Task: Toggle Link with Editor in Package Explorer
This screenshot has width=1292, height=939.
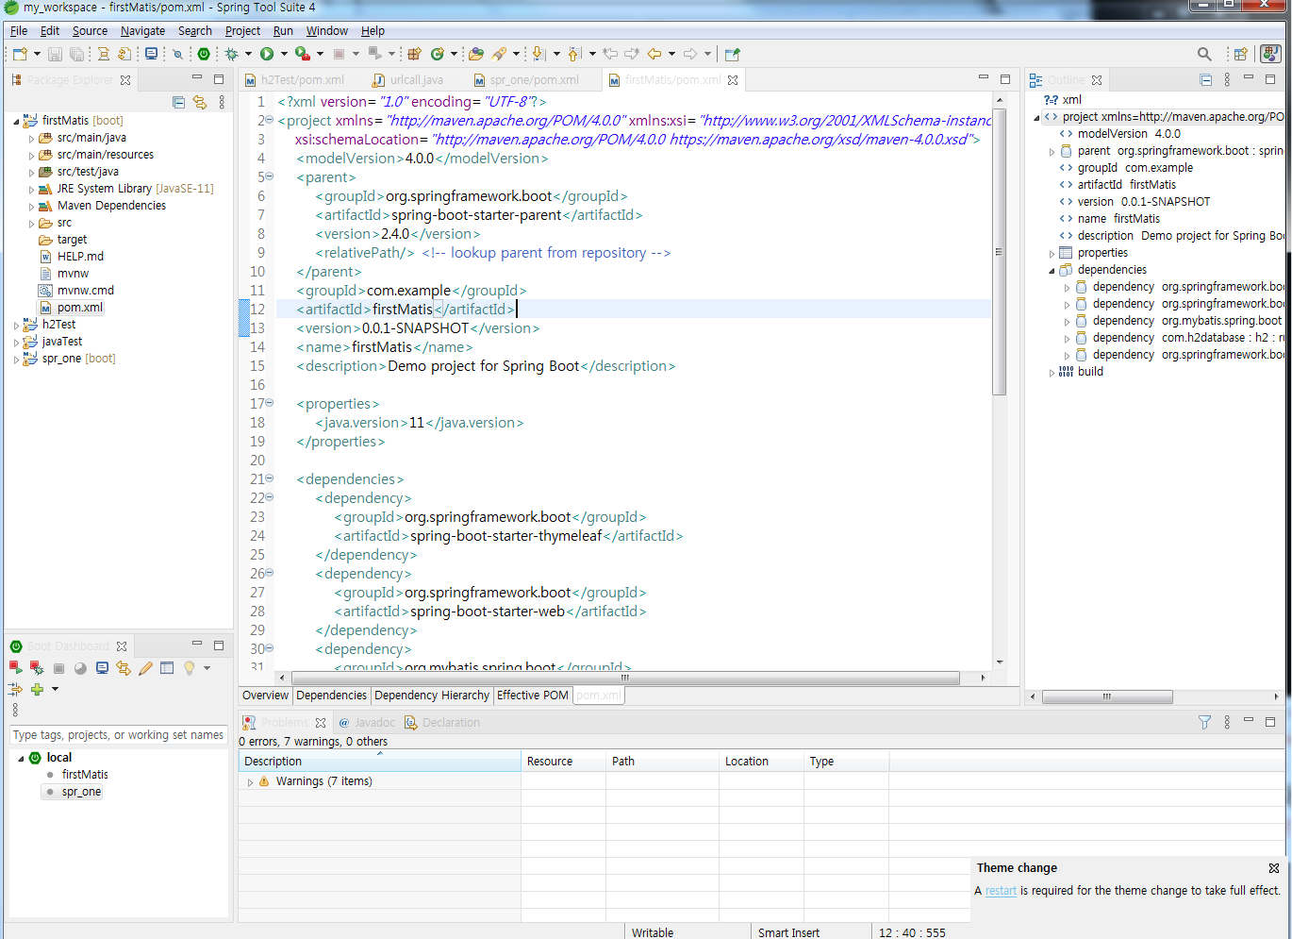Action: point(200,102)
